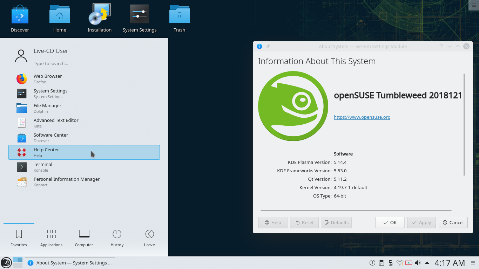Toggle Wi-Fi from the network tray icon
The width and height of the screenshot is (479, 269).
(399, 262)
